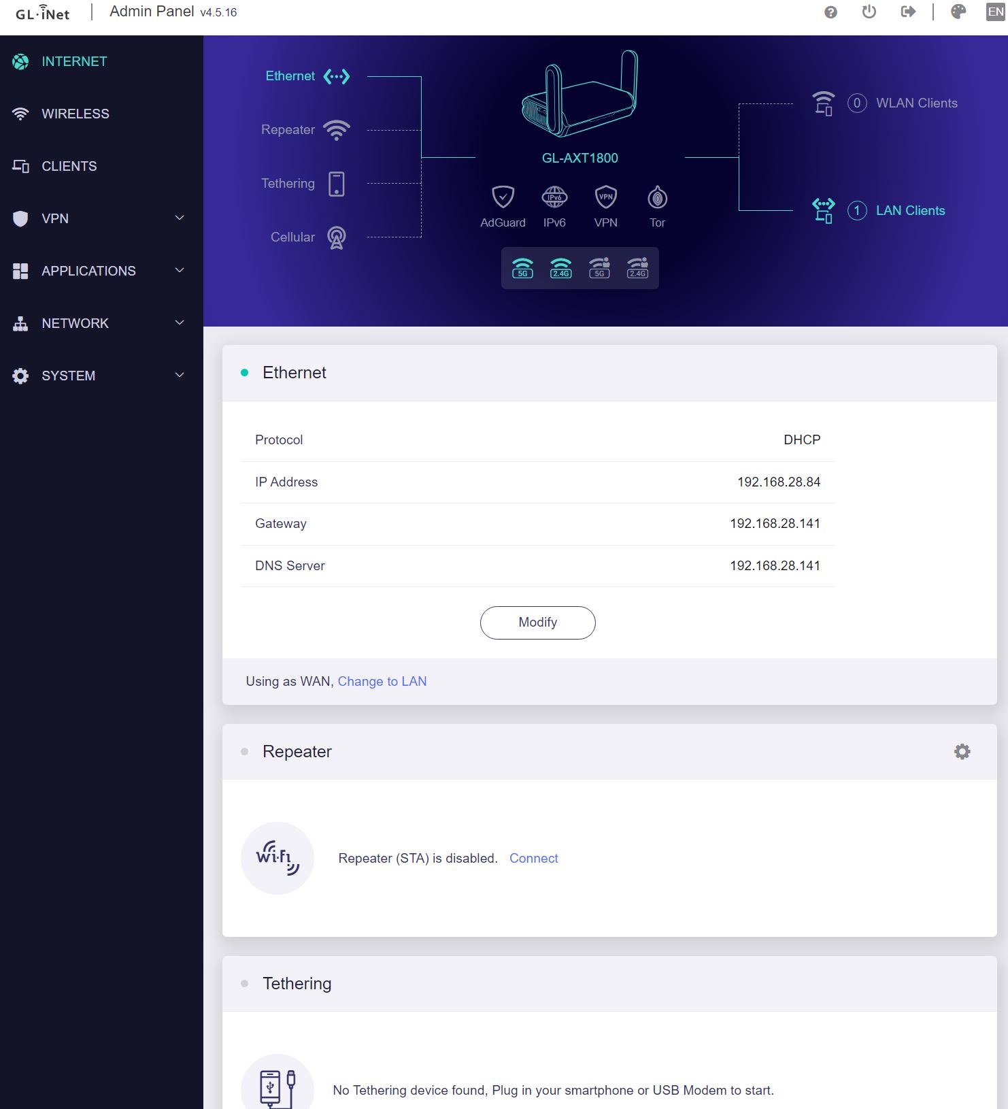
Task: Click the VPN shield icon below router
Action: (606, 197)
